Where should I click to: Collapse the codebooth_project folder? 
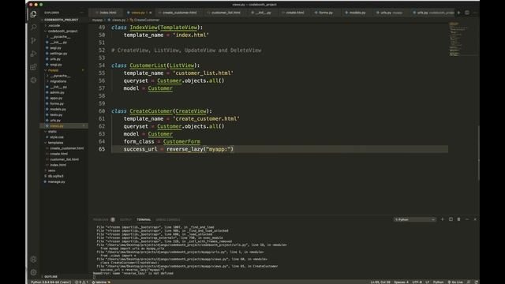click(x=62, y=31)
